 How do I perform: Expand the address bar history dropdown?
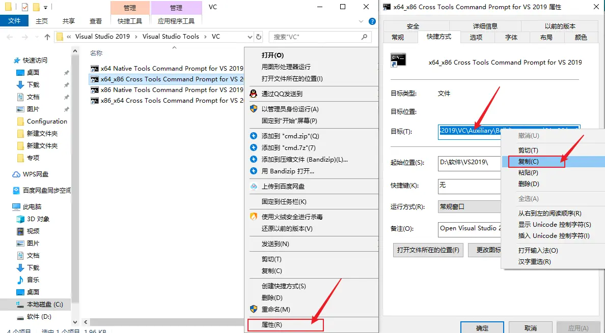point(250,37)
